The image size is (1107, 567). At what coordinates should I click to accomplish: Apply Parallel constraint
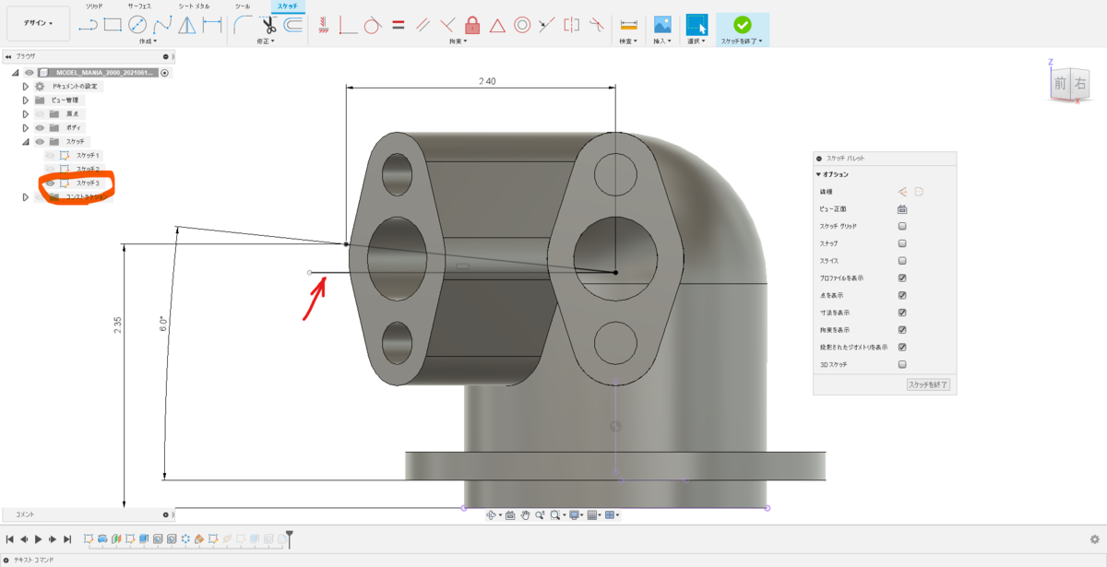coord(423,25)
